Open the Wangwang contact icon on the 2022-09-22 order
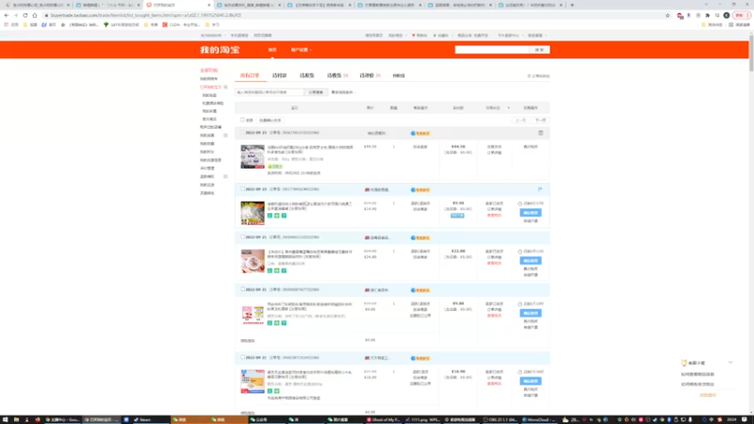The width and height of the screenshot is (754, 424). click(413, 190)
